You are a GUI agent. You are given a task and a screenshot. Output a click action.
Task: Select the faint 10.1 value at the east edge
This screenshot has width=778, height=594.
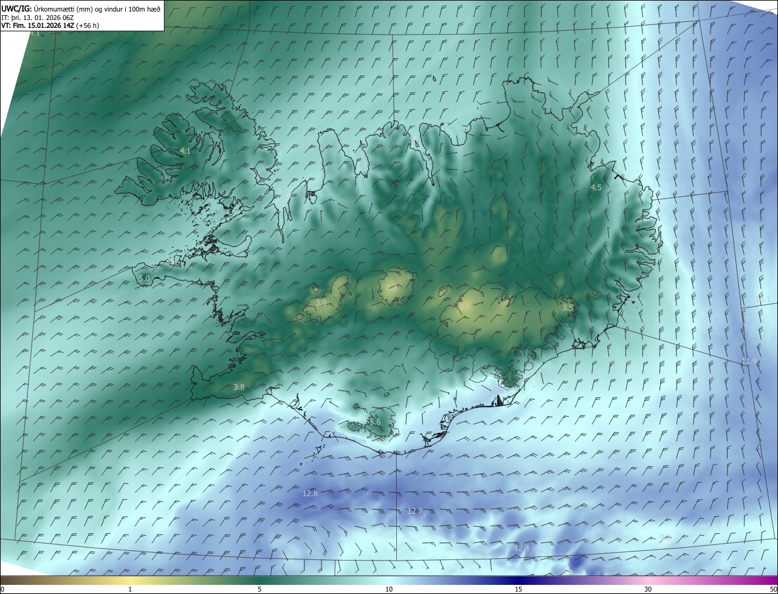(x=763, y=299)
